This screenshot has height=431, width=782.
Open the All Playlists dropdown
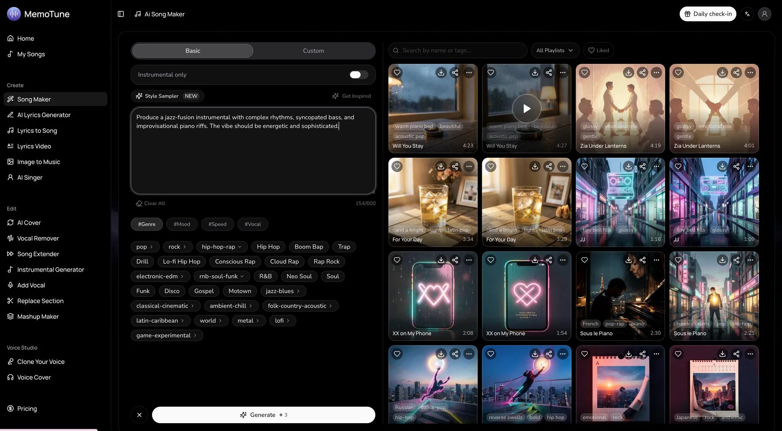click(x=555, y=50)
